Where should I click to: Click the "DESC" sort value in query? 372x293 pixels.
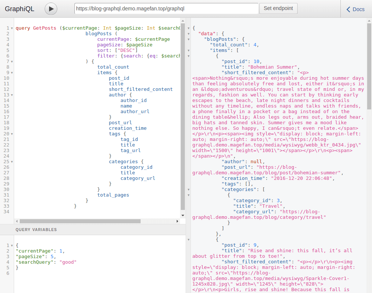point(126,50)
